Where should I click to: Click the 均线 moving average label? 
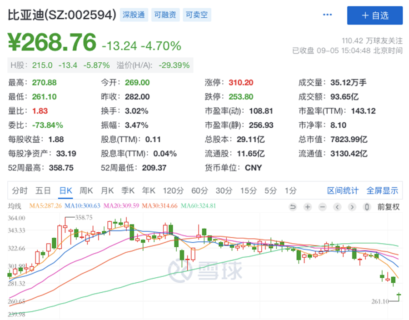click(15, 206)
